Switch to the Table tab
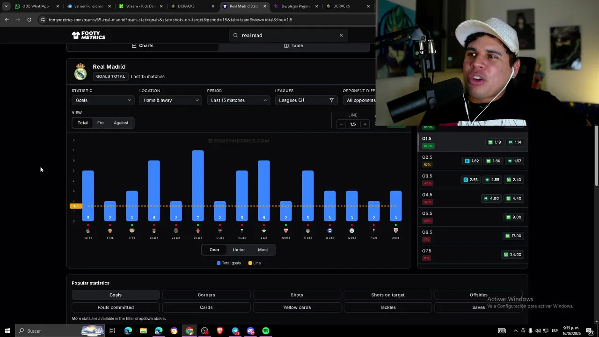 pos(293,46)
